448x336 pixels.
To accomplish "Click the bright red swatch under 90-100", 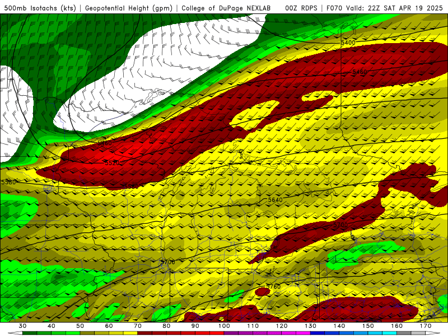I will [x=217, y=333].
